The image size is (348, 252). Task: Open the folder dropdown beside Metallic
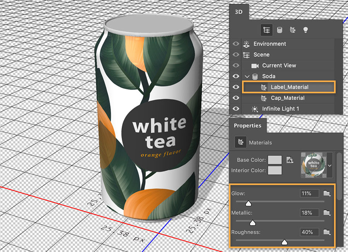pyautogui.click(x=327, y=213)
